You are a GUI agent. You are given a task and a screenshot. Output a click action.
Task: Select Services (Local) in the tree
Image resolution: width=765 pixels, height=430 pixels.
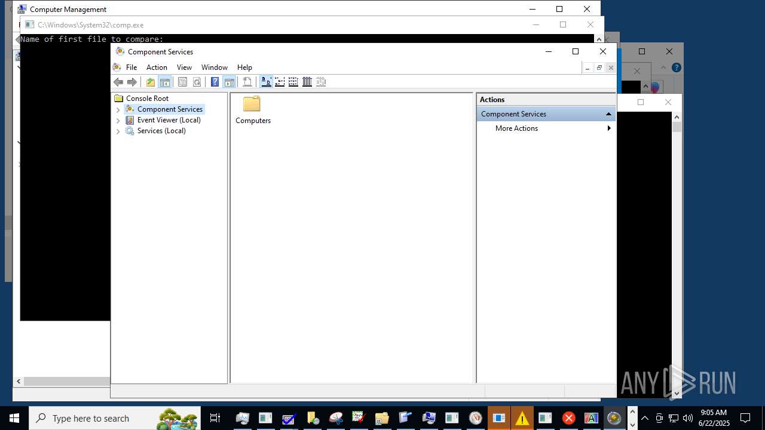tap(161, 131)
